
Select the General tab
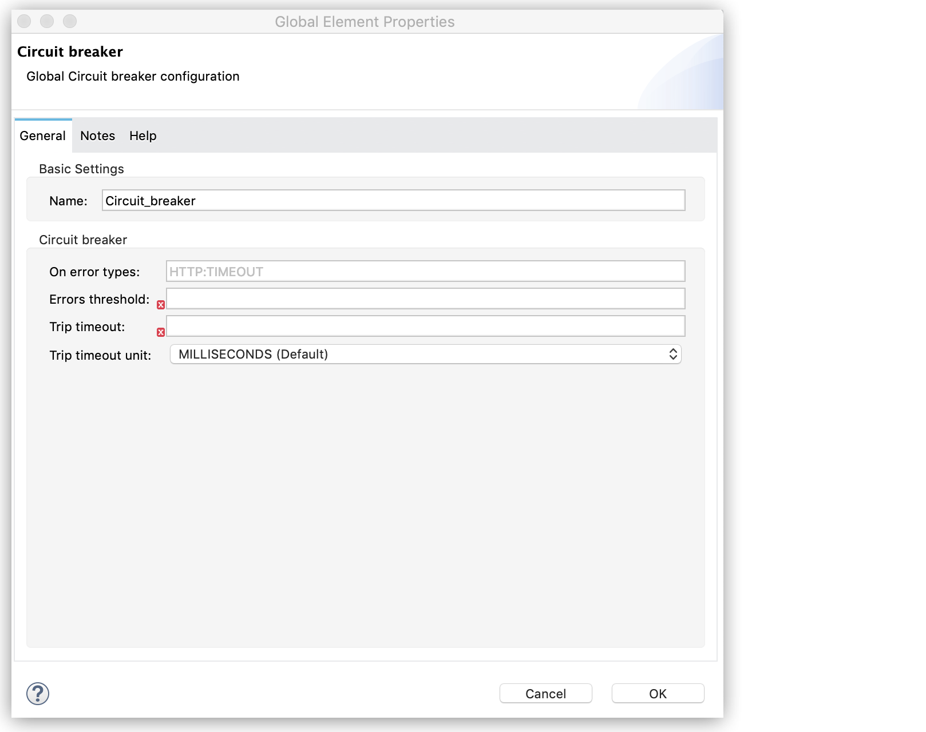pos(42,136)
